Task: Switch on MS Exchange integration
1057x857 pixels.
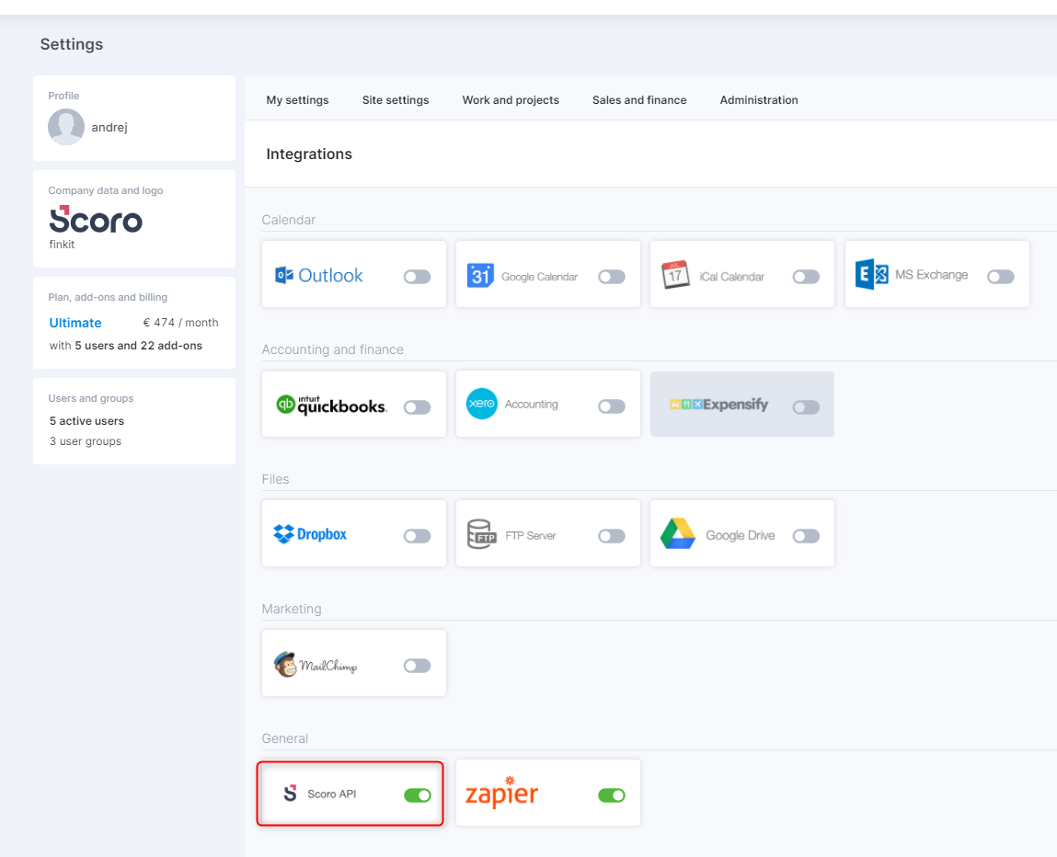Action: (x=1000, y=277)
